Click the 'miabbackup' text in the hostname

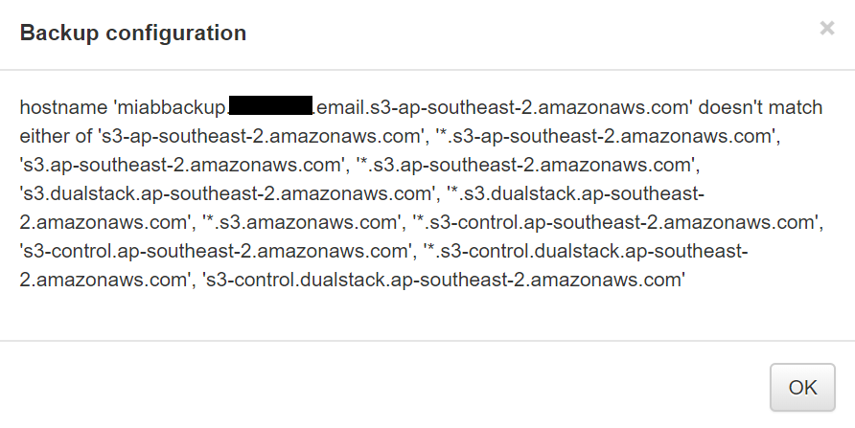[x=169, y=107]
